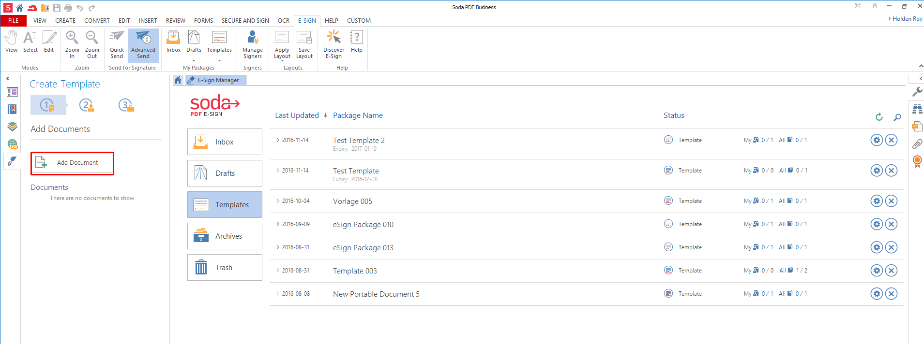
Task: Open Drafts in the E-Sign sidebar
Action: click(225, 173)
